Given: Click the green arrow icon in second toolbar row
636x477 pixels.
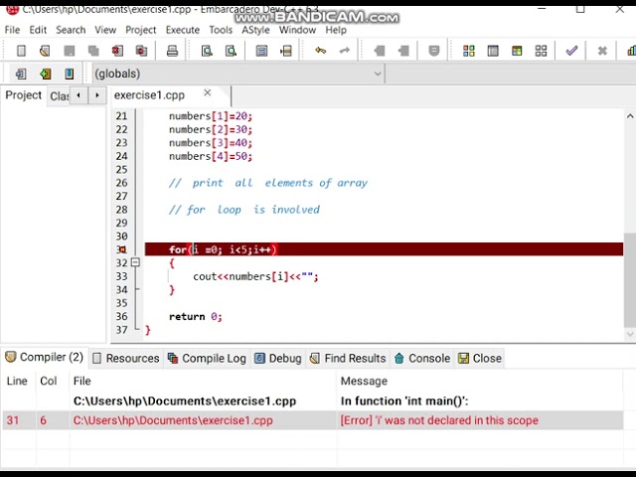Looking at the screenshot, I should click(45, 74).
